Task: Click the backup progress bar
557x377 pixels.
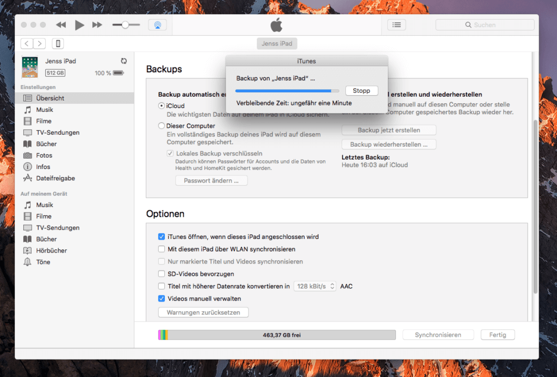Action: tap(287, 91)
